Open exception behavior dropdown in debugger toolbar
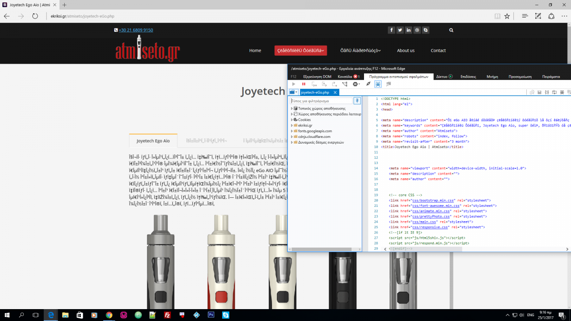 coord(356,84)
